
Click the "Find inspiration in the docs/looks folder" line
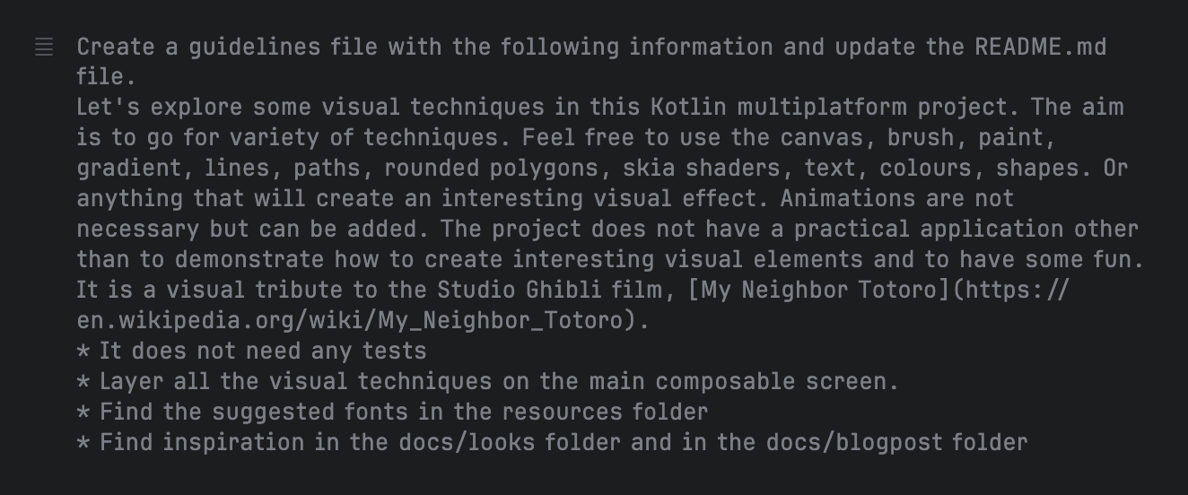tap(553, 442)
